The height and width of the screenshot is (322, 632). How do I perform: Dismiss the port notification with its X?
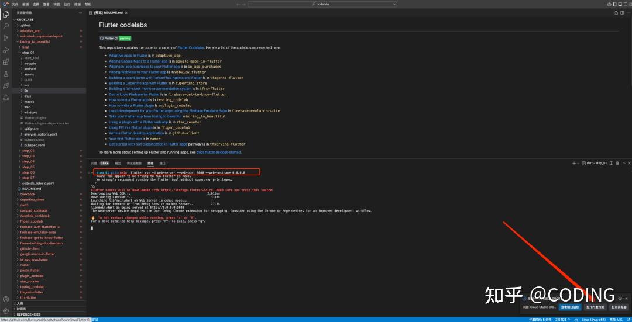click(x=626, y=299)
